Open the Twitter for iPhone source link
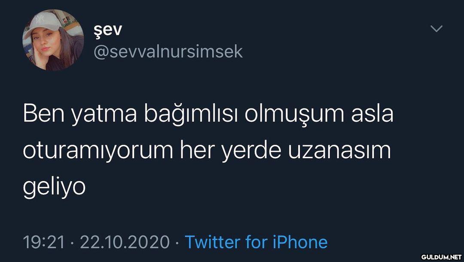 256,242
